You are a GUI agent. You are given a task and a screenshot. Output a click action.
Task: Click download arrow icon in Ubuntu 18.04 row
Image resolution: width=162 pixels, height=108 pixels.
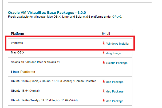tap(104, 82)
